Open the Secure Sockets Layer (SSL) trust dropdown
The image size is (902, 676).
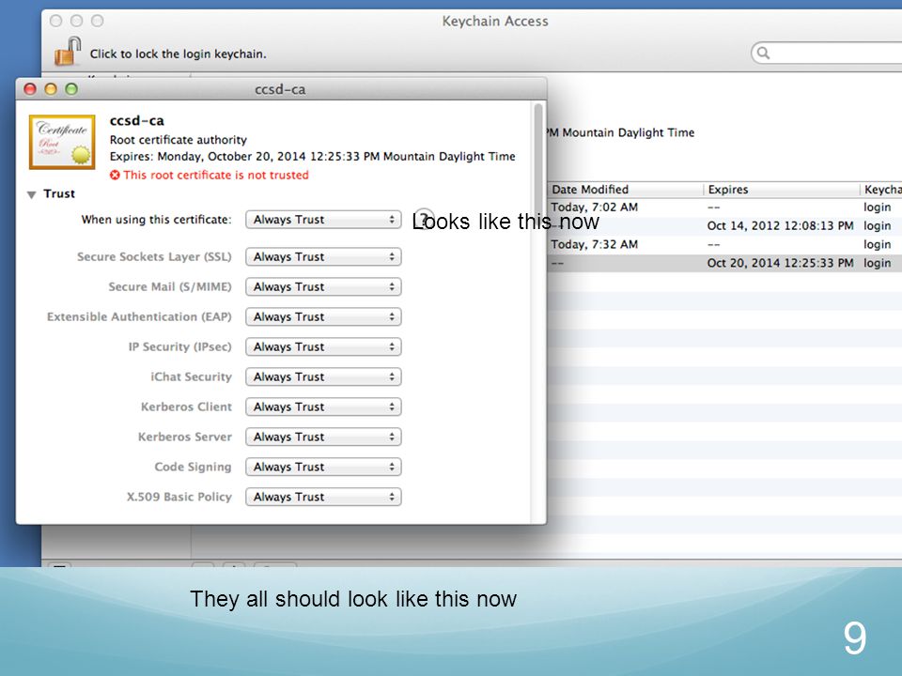tap(323, 257)
